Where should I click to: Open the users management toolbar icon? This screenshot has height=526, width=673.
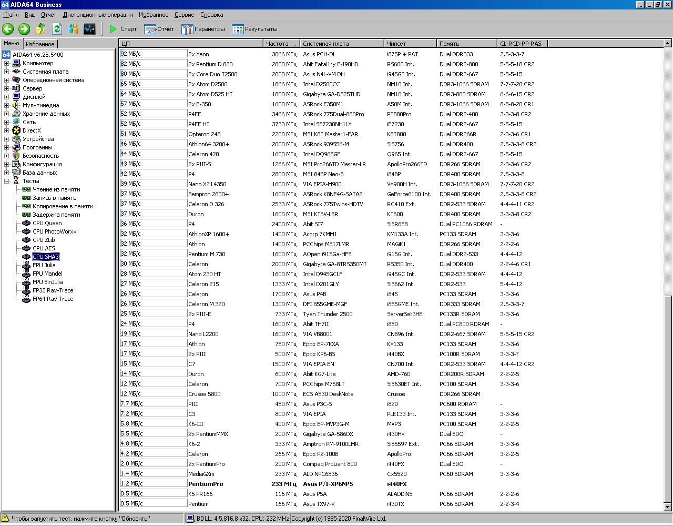point(73,29)
